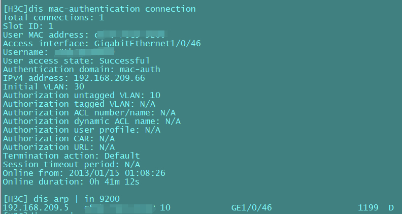Click the Authorization untagged VLAN value 10
This screenshot has width=402, height=214.
155,96
